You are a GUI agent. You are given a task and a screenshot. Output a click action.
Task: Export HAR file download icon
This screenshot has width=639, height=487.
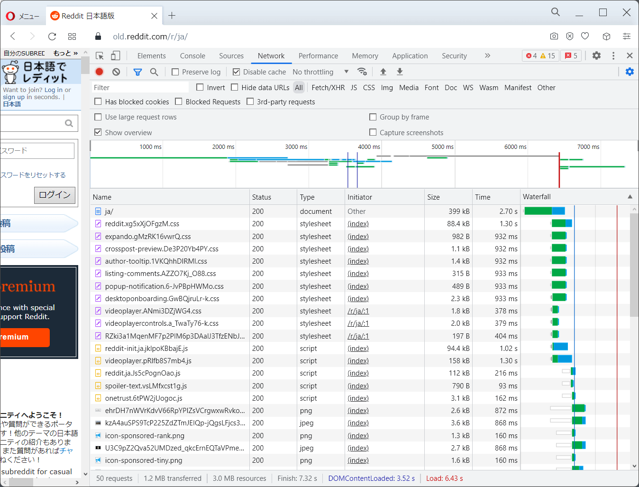click(x=400, y=72)
